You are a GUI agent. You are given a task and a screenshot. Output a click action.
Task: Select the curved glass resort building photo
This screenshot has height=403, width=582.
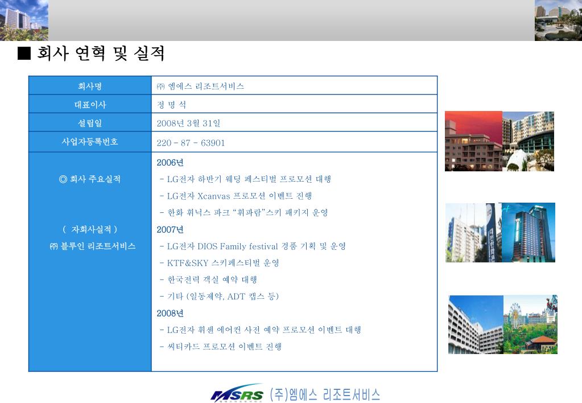pyautogui.click(x=528, y=141)
